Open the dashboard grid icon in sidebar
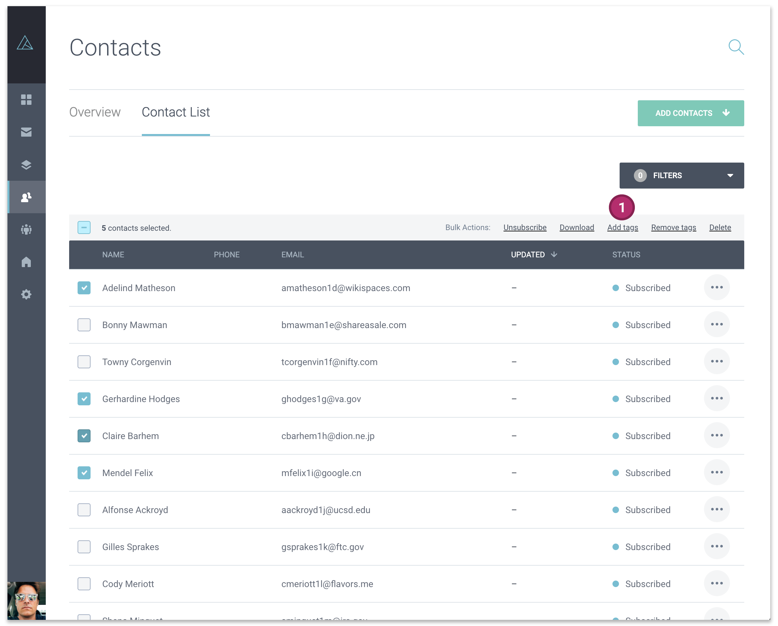 (26, 100)
